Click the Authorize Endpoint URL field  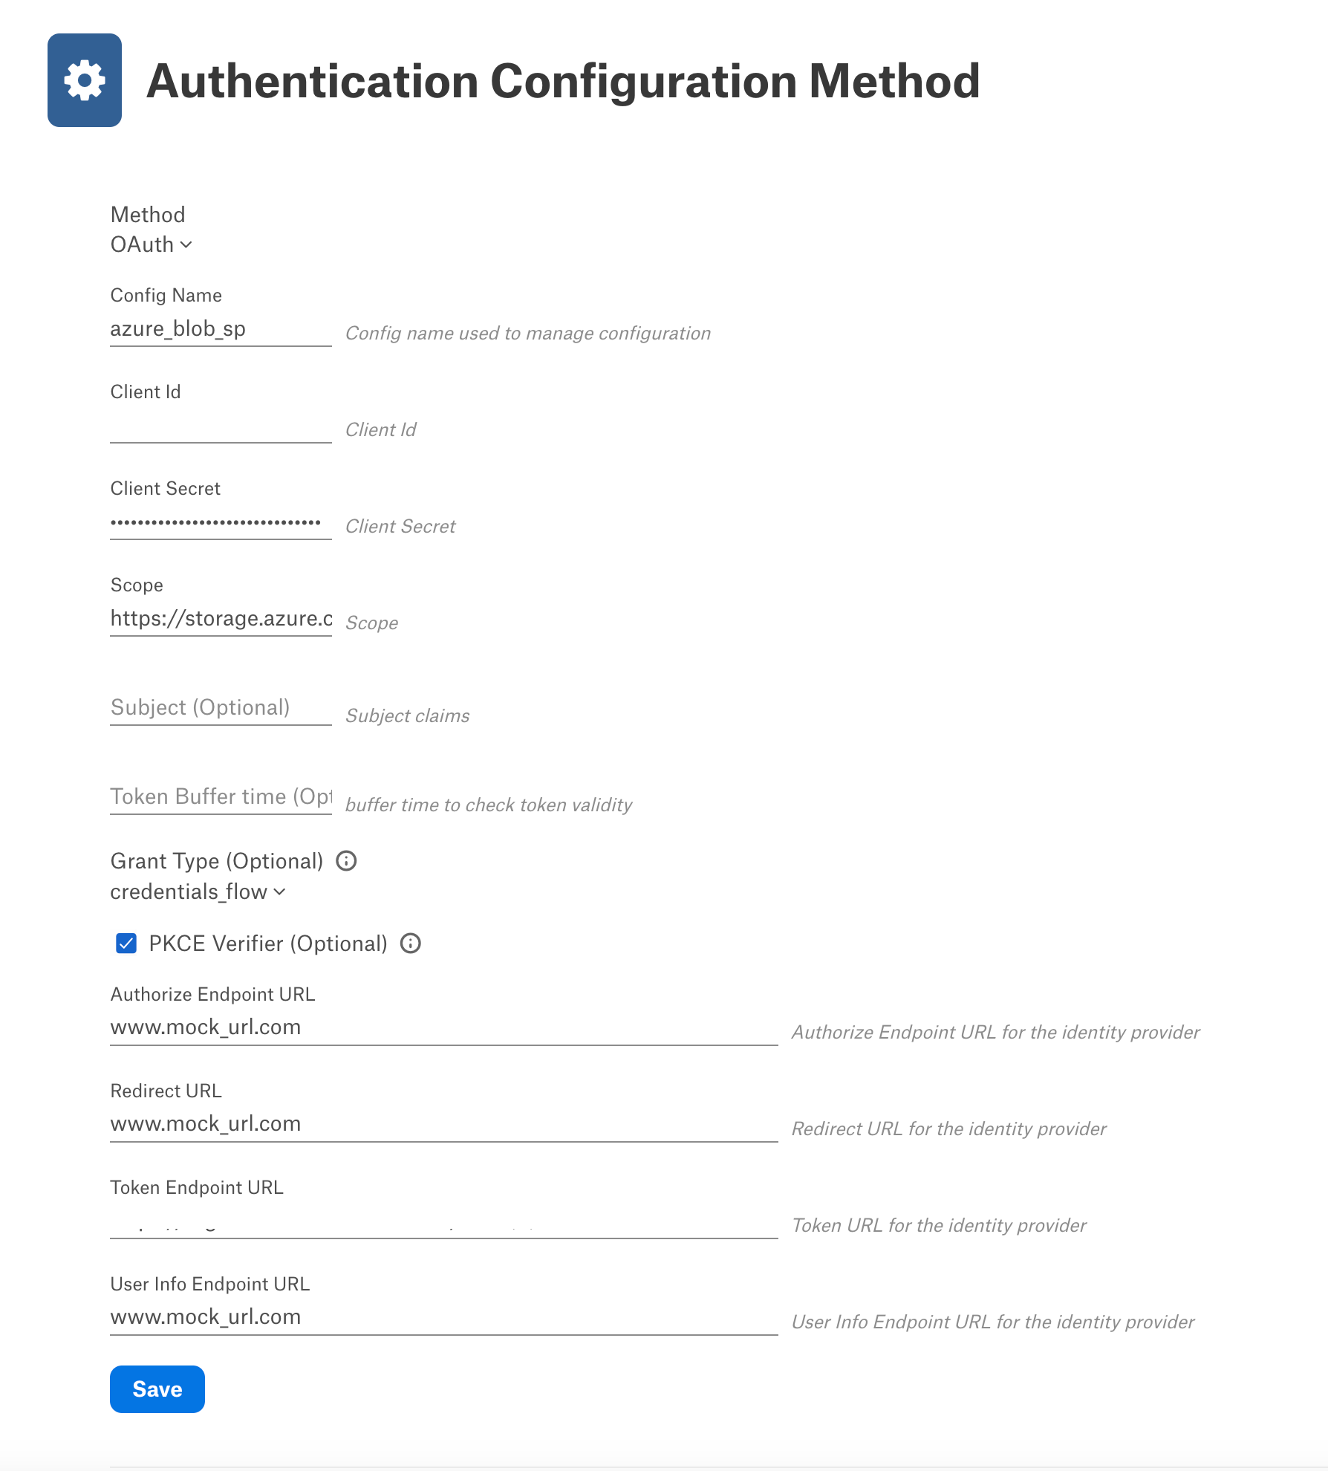(x=444, y=1027)
